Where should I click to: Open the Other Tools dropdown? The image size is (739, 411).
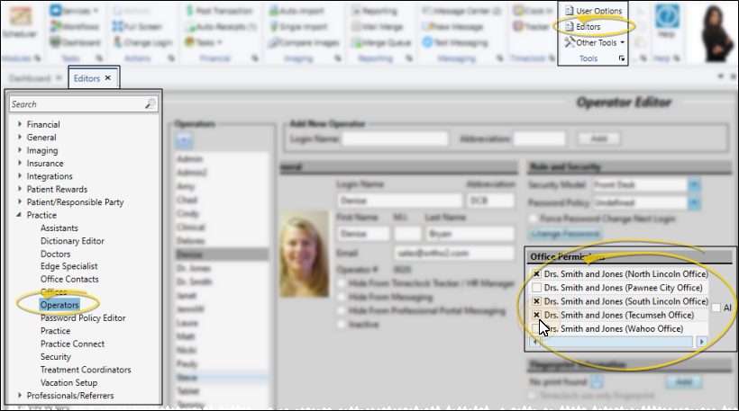[x=596, y=42]
